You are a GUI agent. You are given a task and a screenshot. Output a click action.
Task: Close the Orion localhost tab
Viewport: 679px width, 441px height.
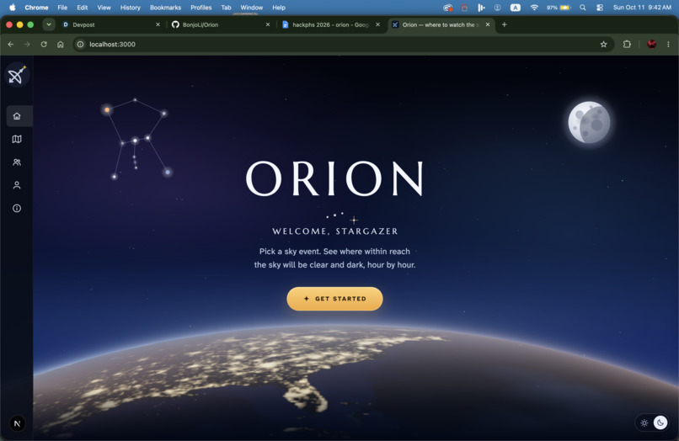click(x=488, y=24)
